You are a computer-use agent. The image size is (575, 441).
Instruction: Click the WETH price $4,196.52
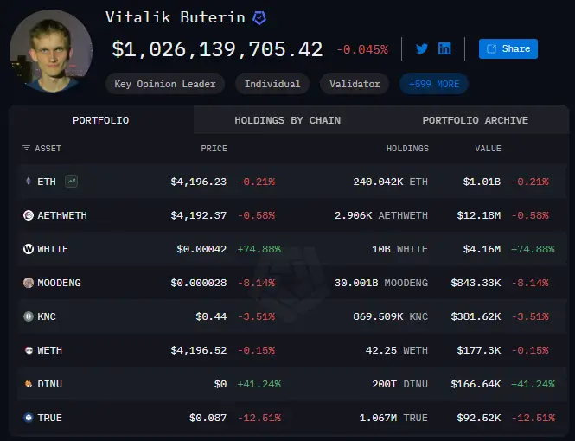pyautogui.click(x=198, y=350)
